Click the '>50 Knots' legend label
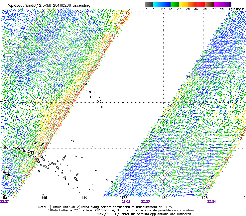Viewport: 246px width, 216px height. tap(237, 9)
